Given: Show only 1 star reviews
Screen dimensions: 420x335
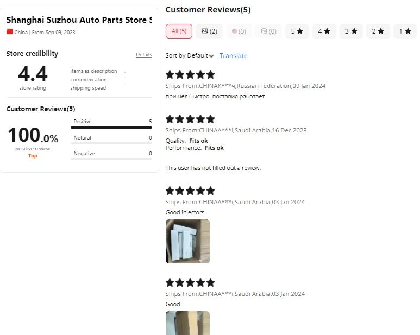Looking at the screenshot, I should (405, 31).
